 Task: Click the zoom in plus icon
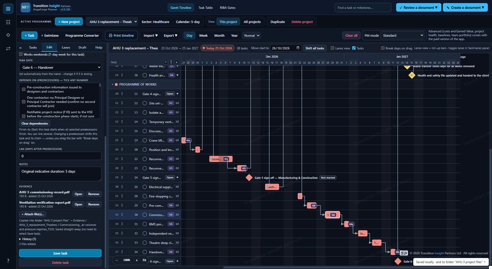pyautogui.click(x=137, y=260)
